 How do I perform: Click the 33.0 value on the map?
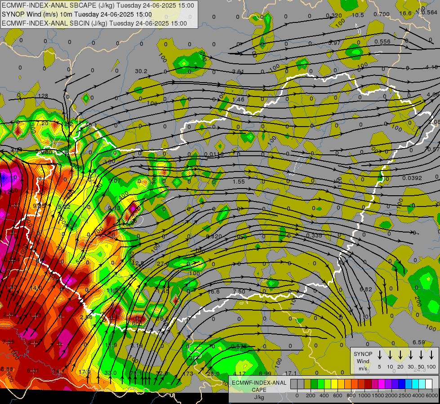tap(111, 373)
